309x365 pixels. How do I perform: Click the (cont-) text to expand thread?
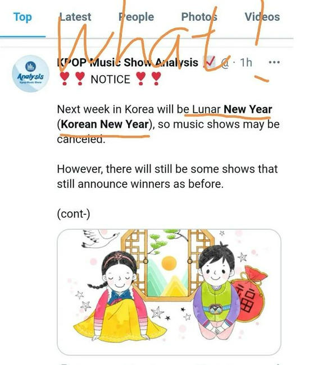74,214
